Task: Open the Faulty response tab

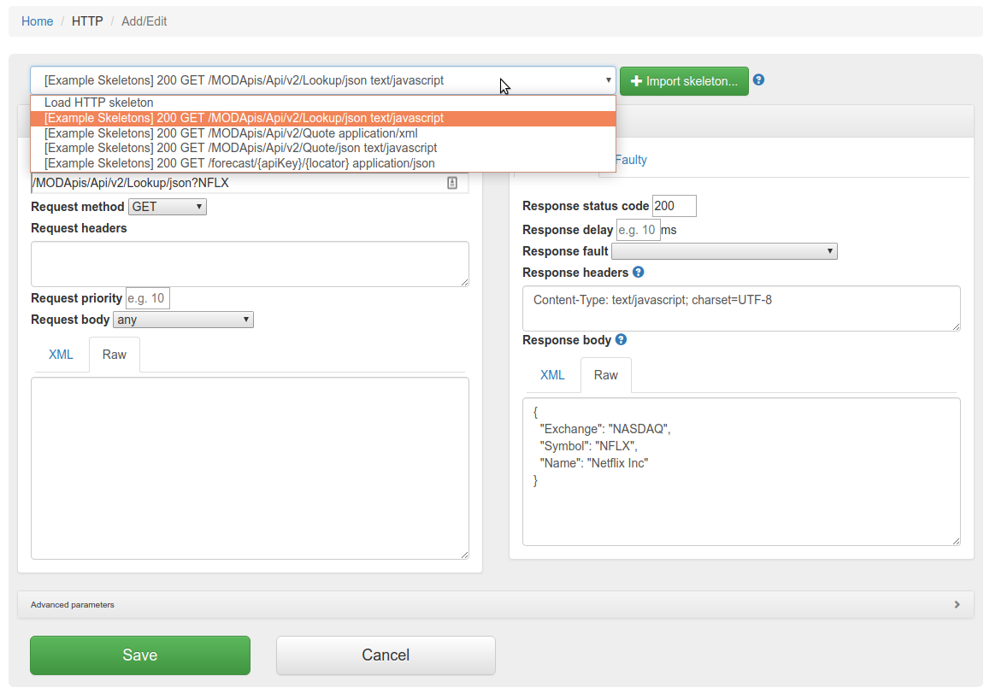Action: pyautogui.click(x=630, y=160)
